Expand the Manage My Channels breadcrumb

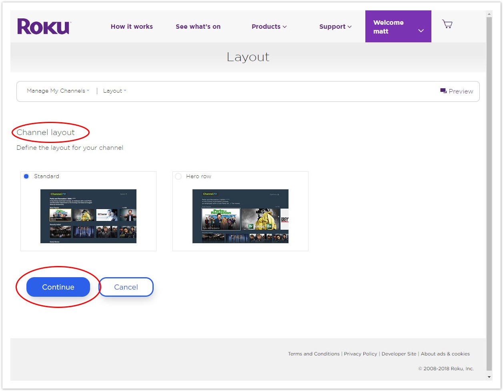pos(58,91)
